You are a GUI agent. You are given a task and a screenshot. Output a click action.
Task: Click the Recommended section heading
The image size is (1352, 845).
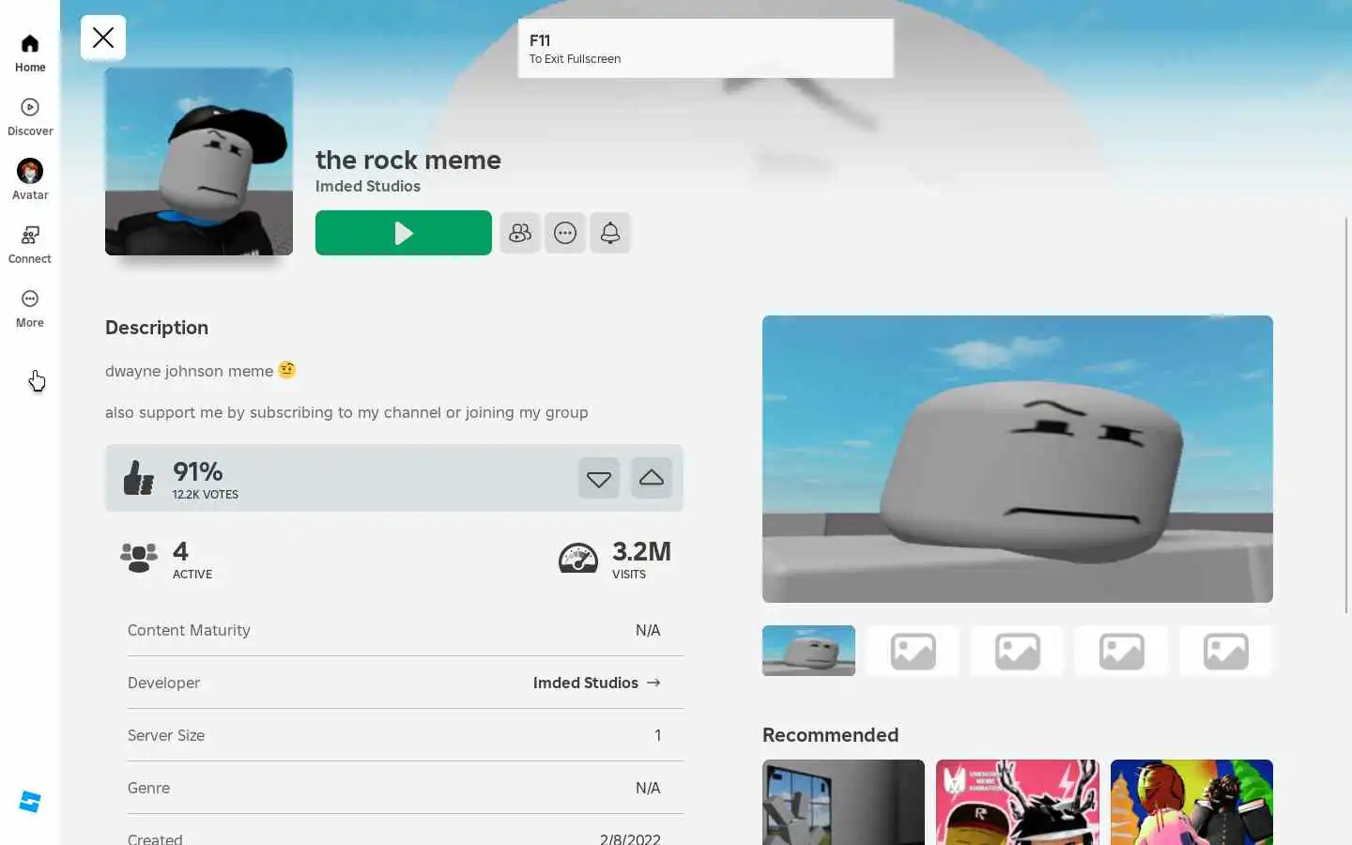pyautogui.click(x=831, y=735)
